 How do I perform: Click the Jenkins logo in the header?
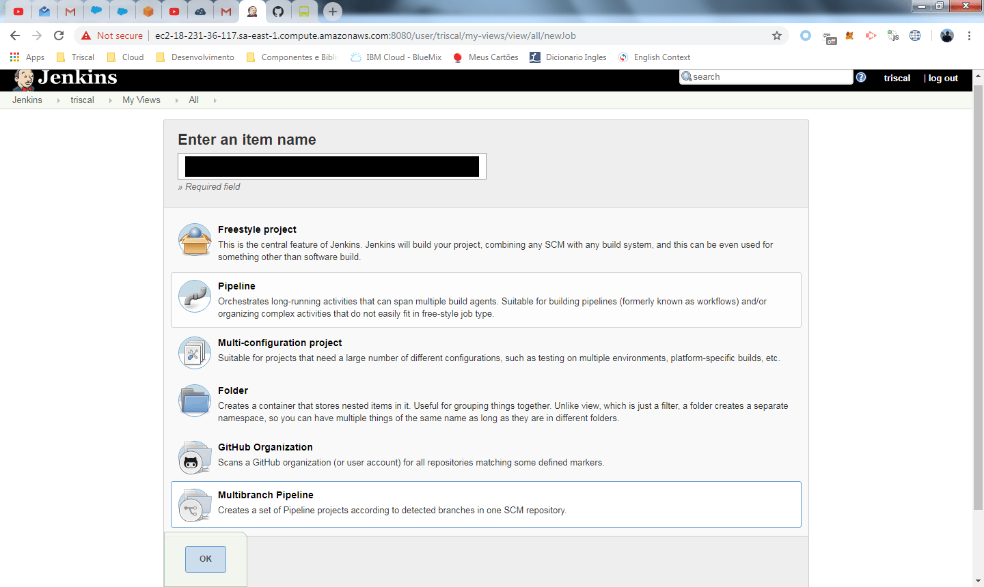[x=66, y=79]
